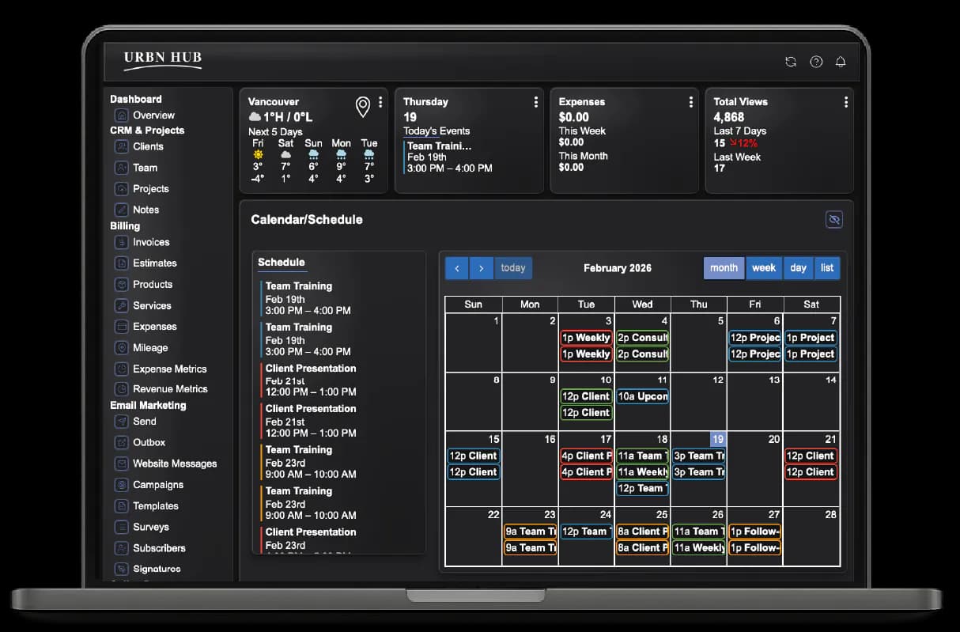Switch the calendar to week view
This screenshot has width=960, height=632.
click(x=763, y=268)
